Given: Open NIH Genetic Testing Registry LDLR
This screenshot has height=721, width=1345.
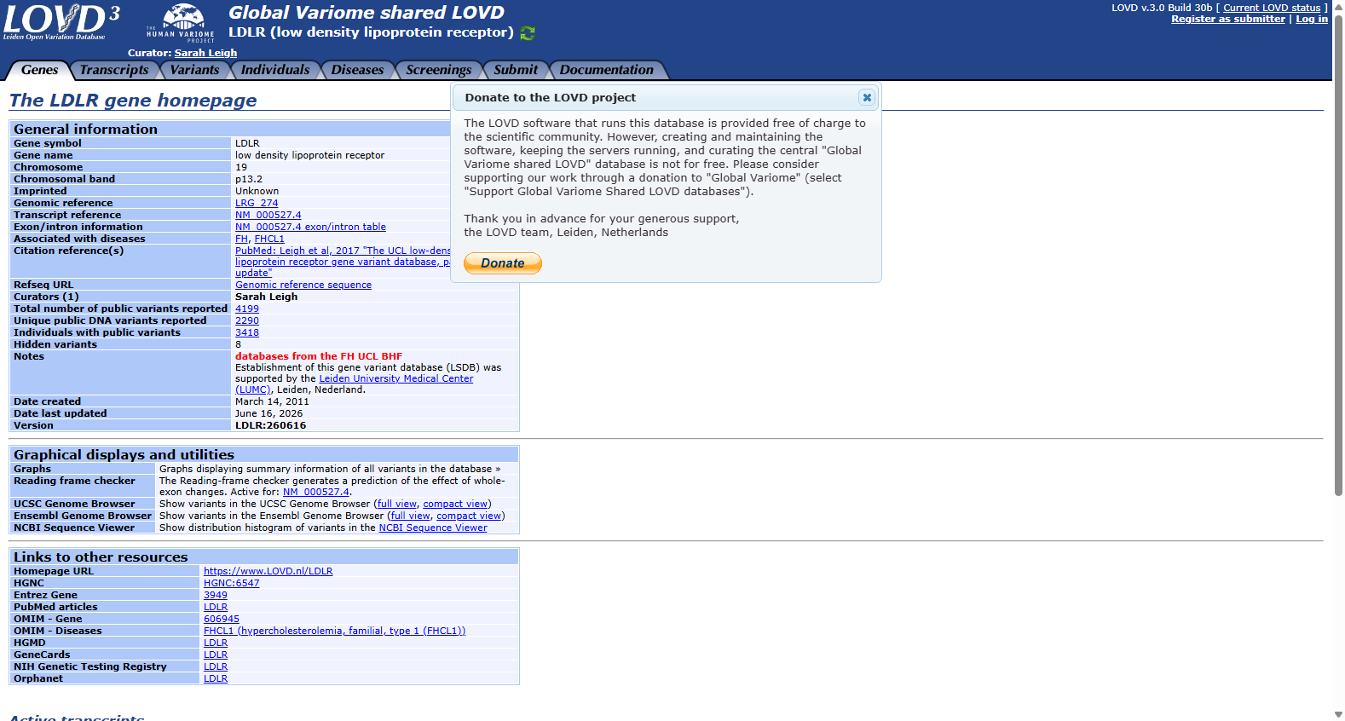Looking at the screenshot, I should [216, 666].
